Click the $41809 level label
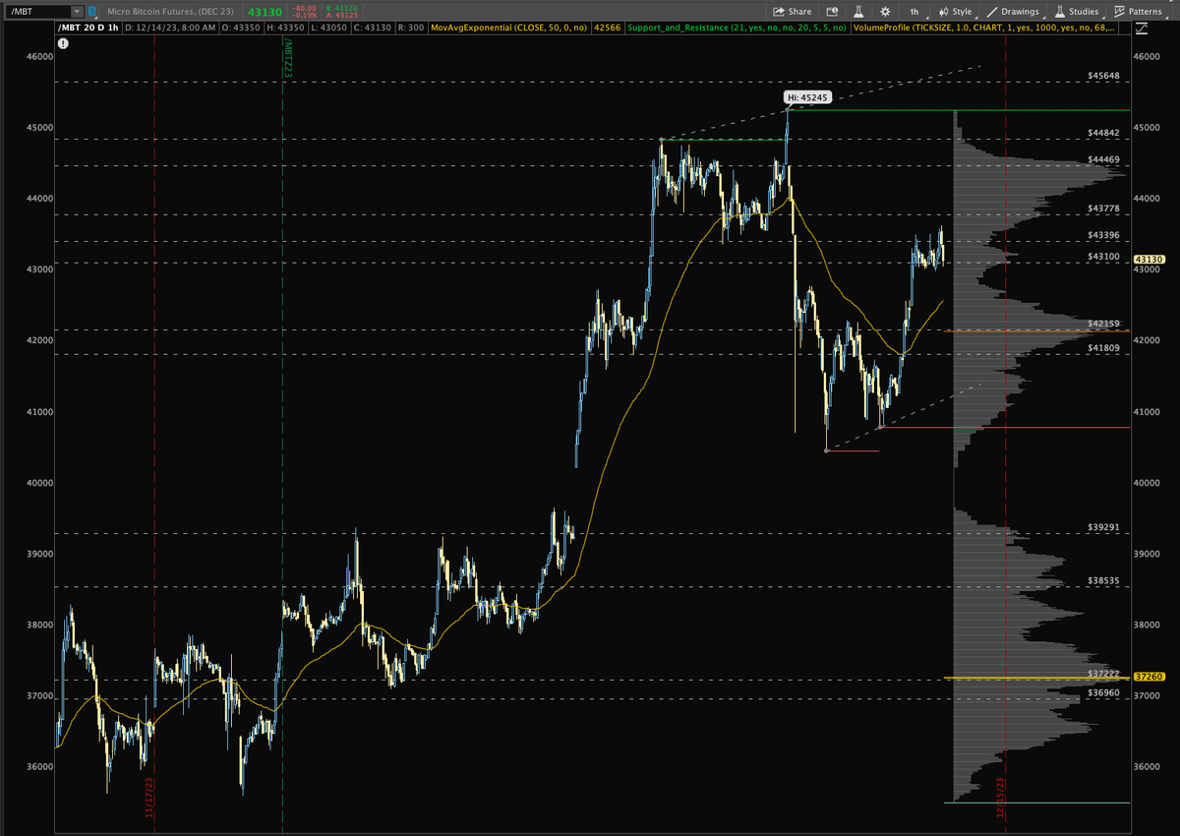The width and height of the screenshot is (1180, 836). [x=1103, y=348]
